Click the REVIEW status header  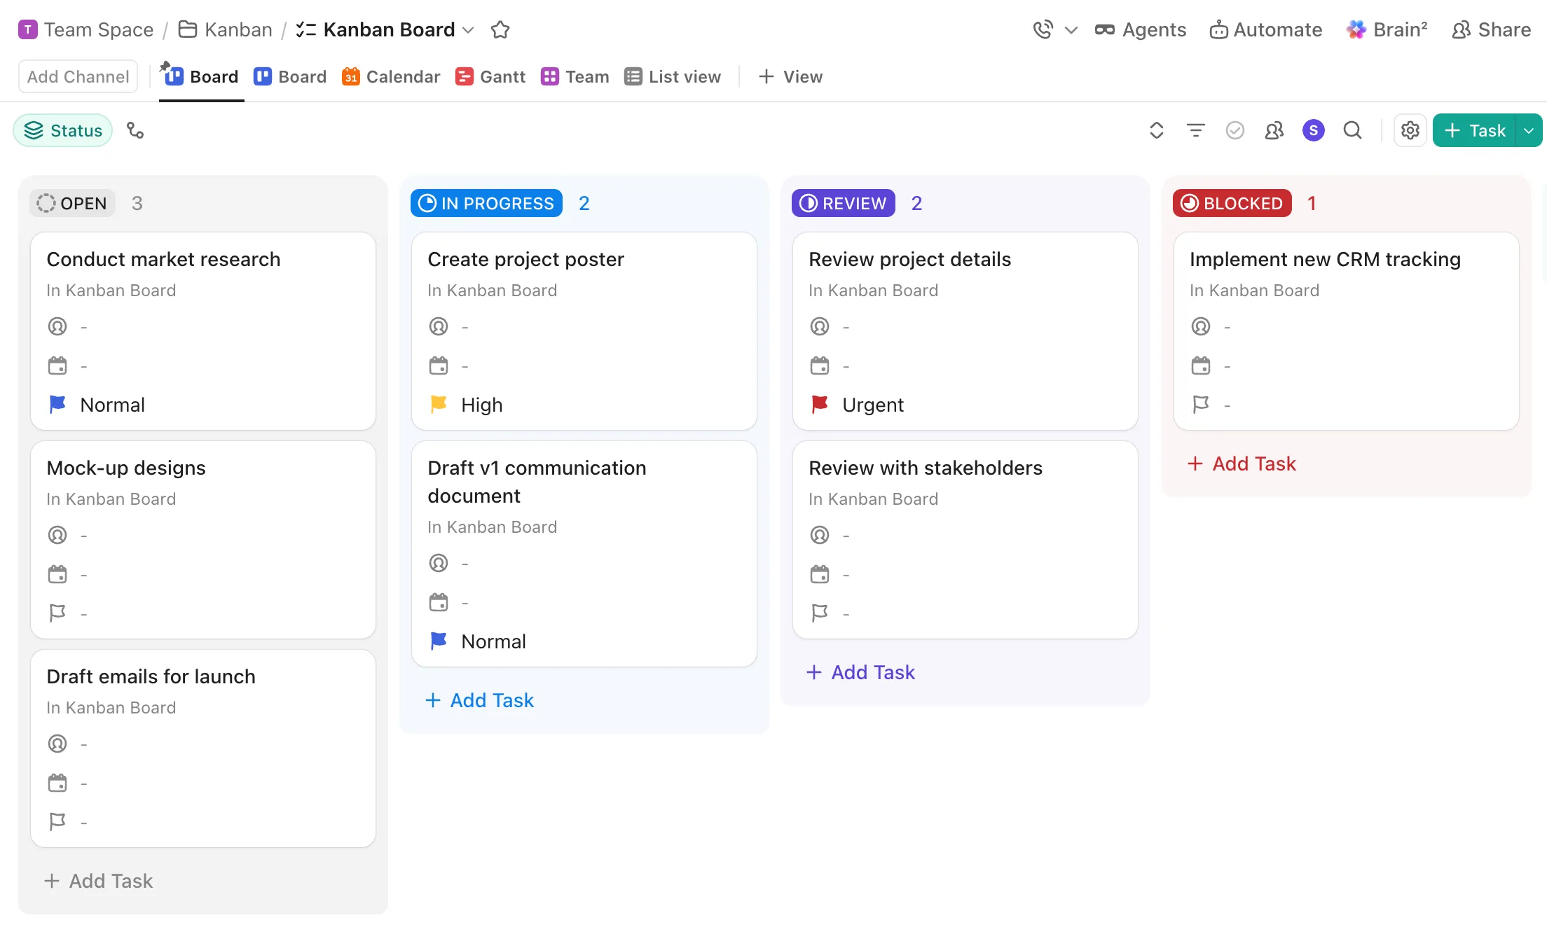point(844,203)
